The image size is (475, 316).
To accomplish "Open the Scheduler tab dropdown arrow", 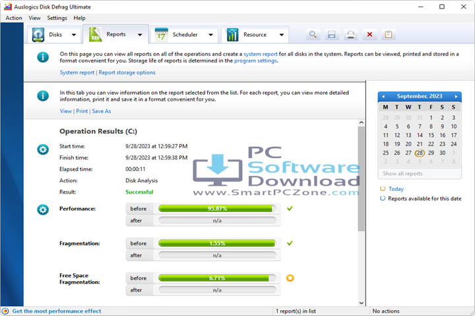I will click(211, 35).
